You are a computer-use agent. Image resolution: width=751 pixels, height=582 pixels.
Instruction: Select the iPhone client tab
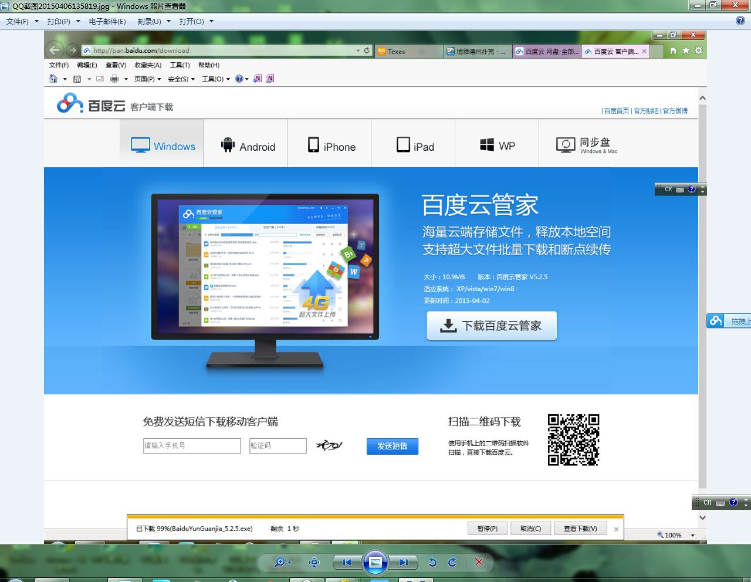[330, 144]
